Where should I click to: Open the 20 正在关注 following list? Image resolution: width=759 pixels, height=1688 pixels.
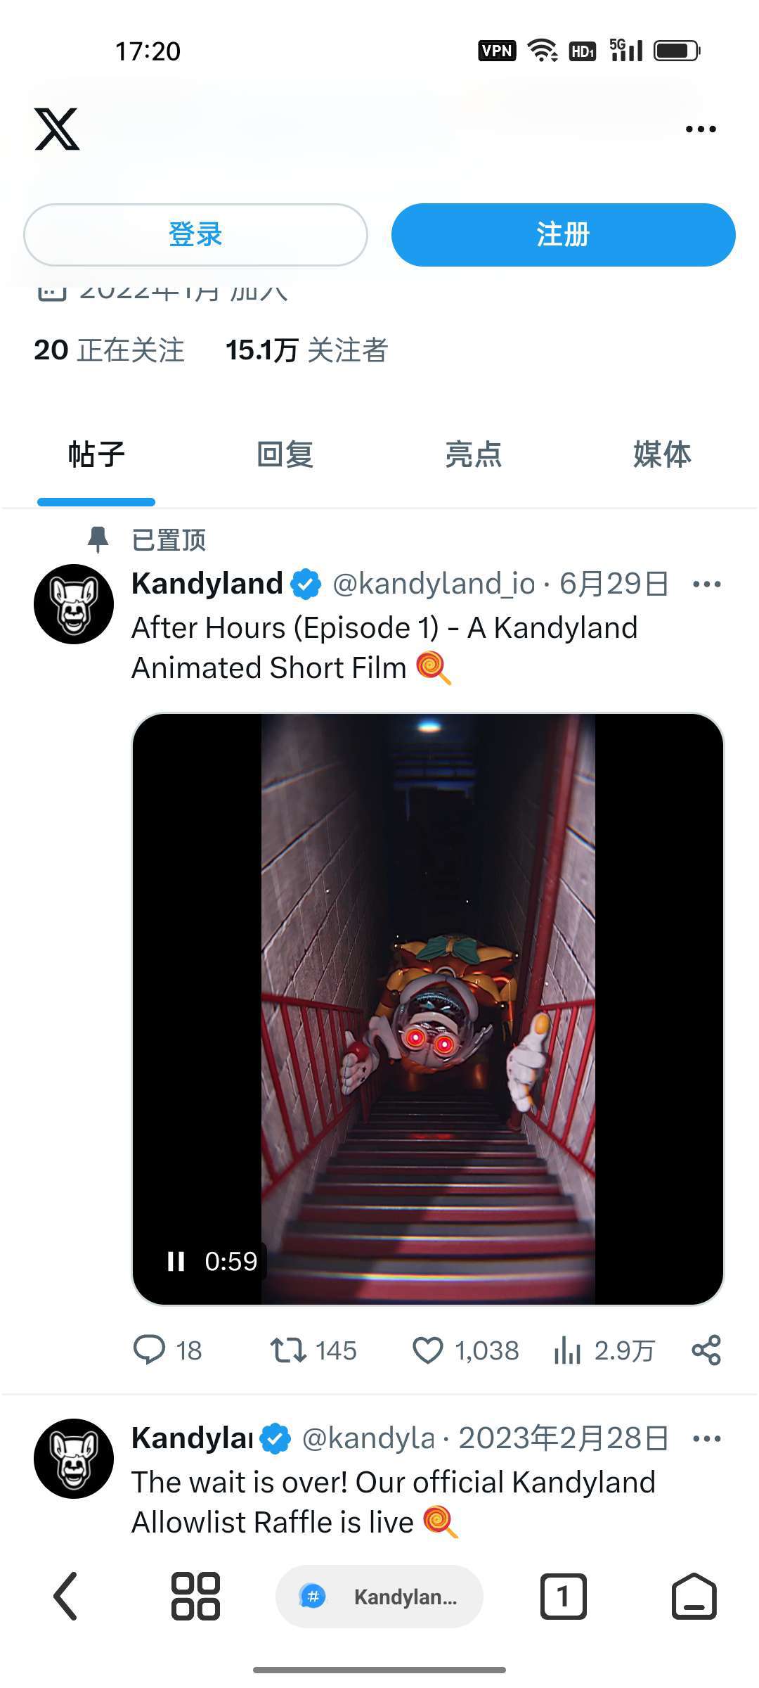pos(109,350)
